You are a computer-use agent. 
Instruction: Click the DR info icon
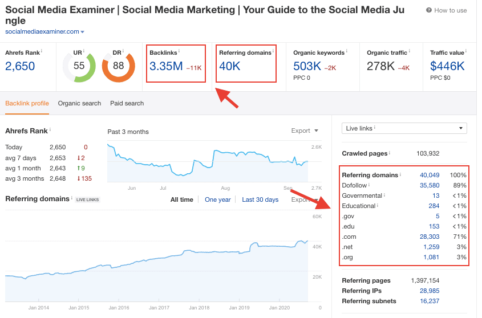click(124, 51)
